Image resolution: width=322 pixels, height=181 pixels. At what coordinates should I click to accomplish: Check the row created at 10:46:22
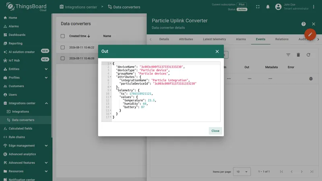[x=63, y=47]
